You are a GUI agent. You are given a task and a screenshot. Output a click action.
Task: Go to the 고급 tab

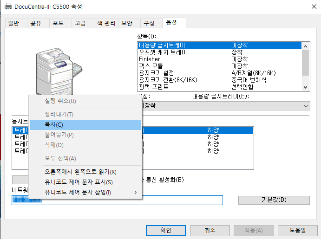[83, 23]
